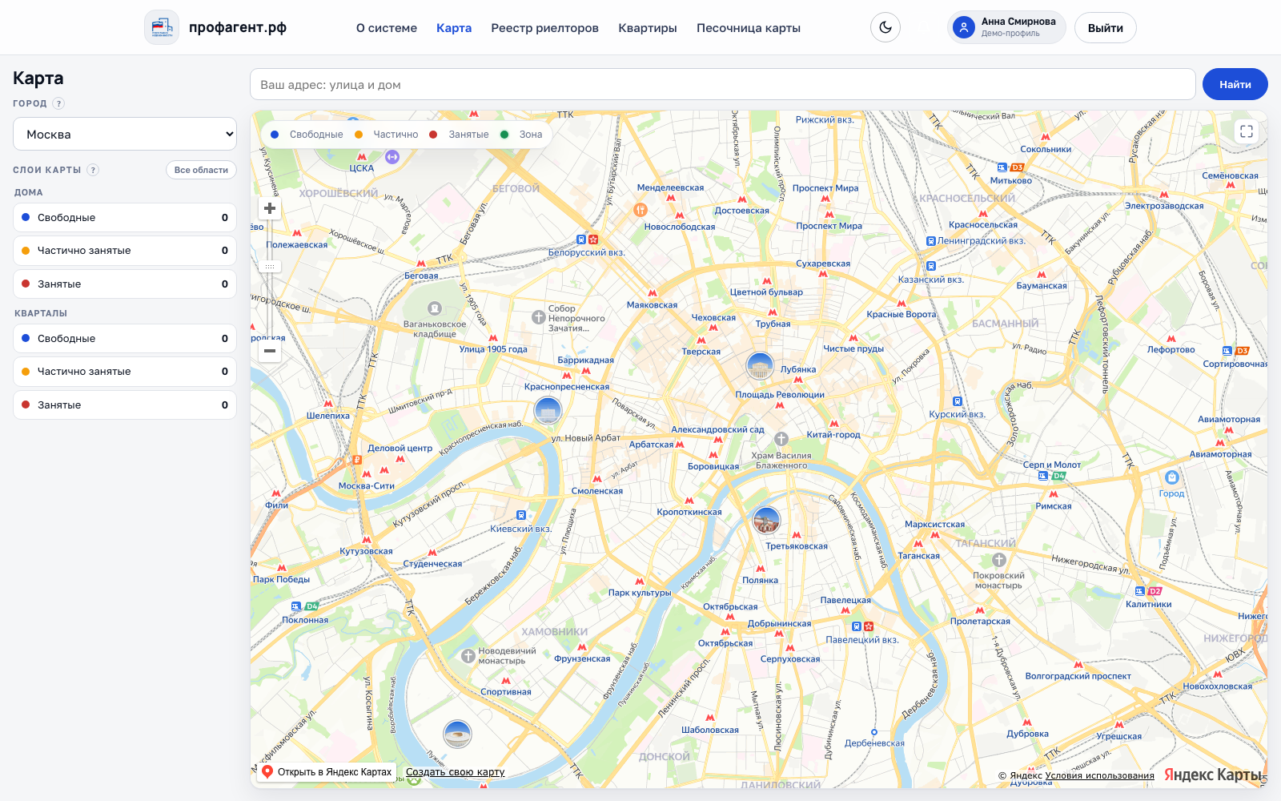This screenshot has height=801, width=1281.
Task: Click the Ваганьковское кладбище marker icon
Action: tap(435, 308)
